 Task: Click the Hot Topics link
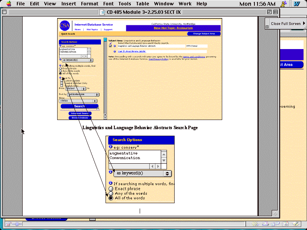pos(92,30)
